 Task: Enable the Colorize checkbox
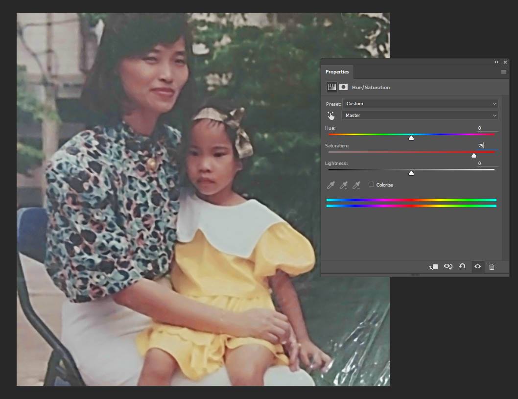(x=372, y=185)
